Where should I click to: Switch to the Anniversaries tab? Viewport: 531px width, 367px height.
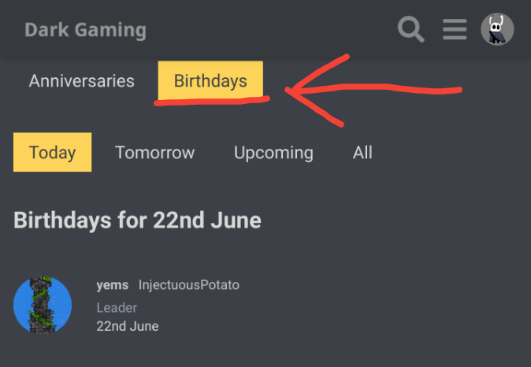[82, 81]
